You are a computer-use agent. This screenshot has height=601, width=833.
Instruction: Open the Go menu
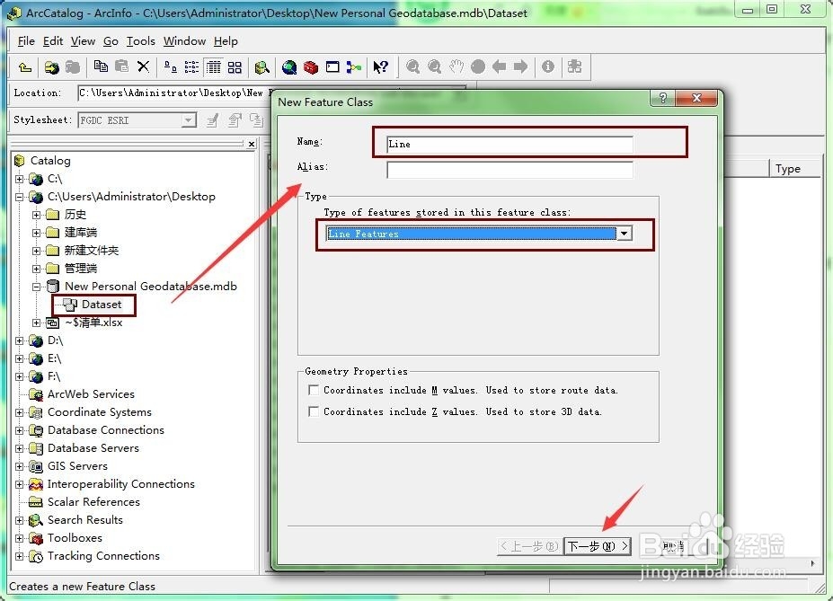[111, 41]
